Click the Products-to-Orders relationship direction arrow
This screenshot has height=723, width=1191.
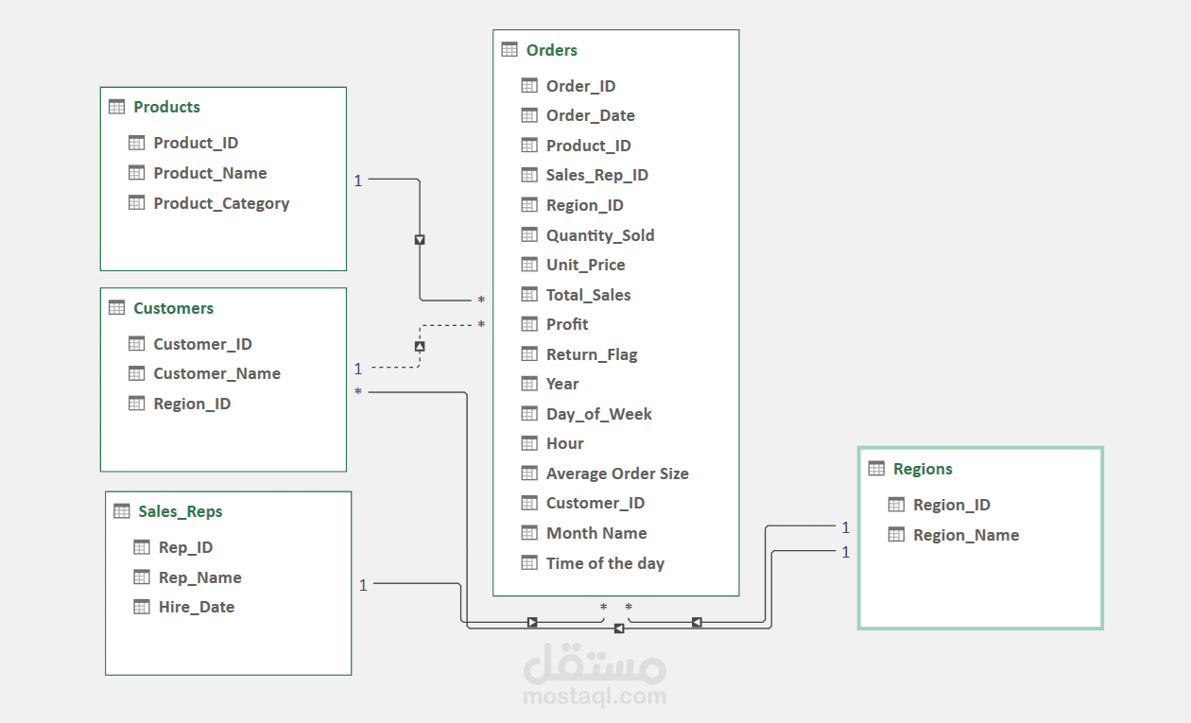(420, 240)
